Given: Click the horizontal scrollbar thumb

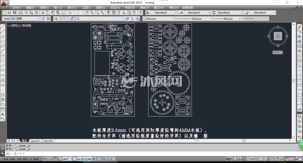Looking at the screenshot, I should (x=244, y=141).
